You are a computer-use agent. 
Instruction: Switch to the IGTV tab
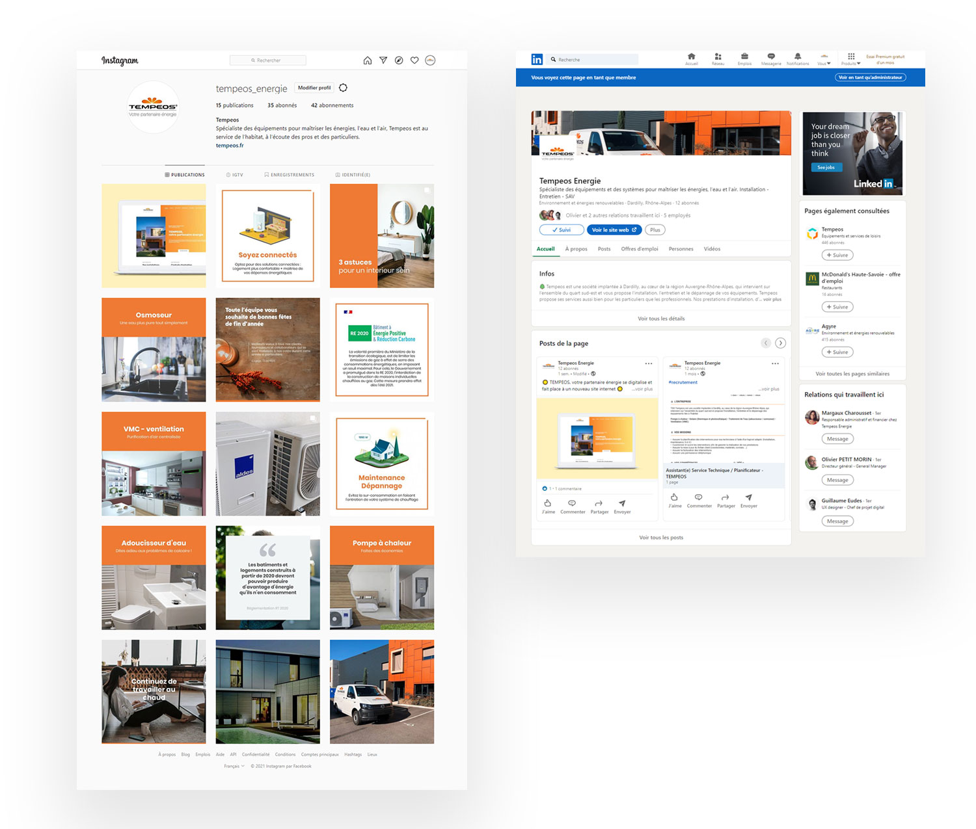234,175
